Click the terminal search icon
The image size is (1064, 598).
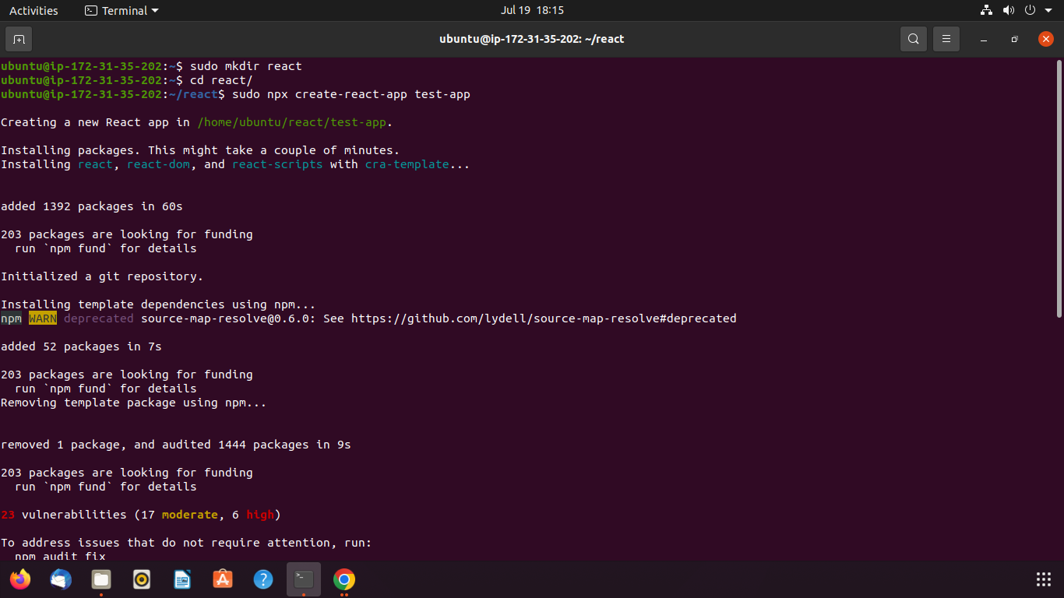914,39
